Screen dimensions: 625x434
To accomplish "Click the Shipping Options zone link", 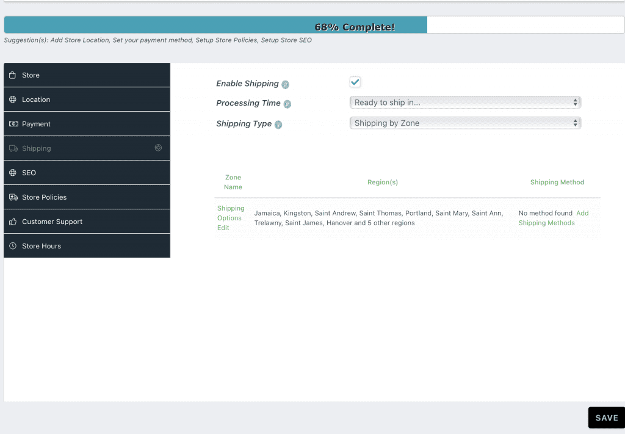I will [231, 213].
